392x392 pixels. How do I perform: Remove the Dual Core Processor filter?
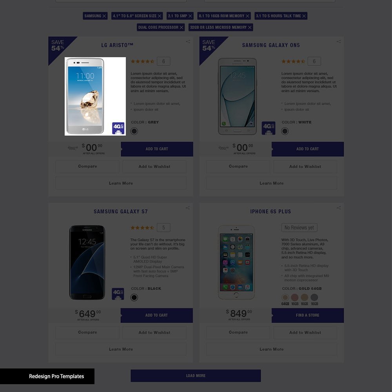(181, 27)
